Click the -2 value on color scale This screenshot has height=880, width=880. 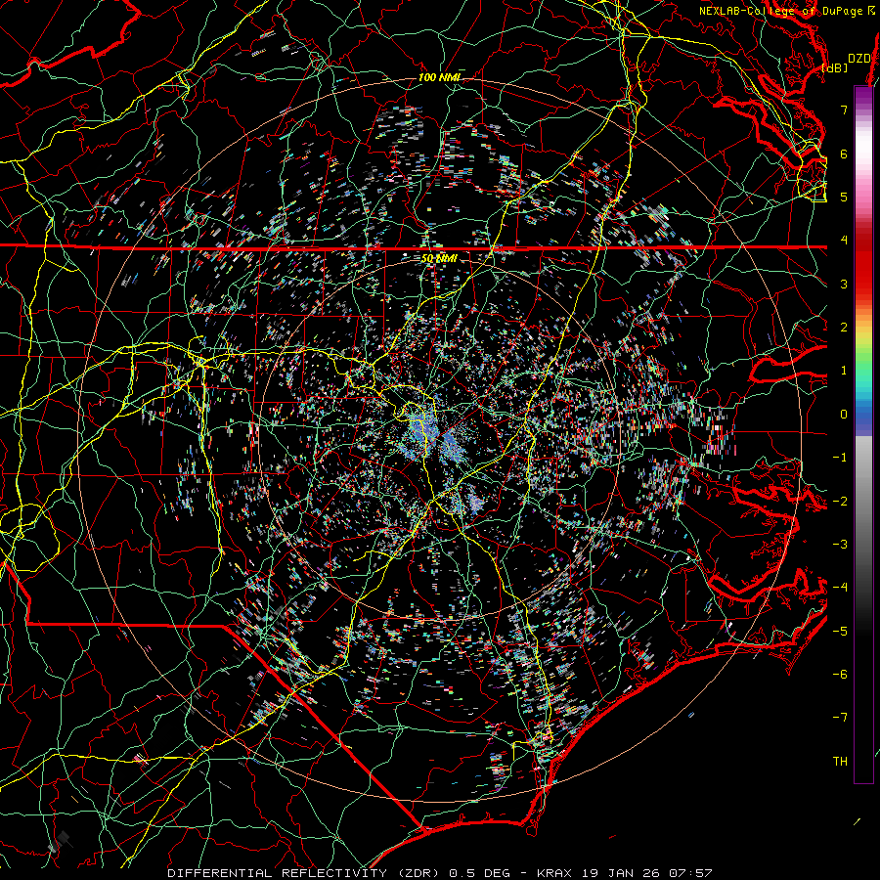click(840, 502)
